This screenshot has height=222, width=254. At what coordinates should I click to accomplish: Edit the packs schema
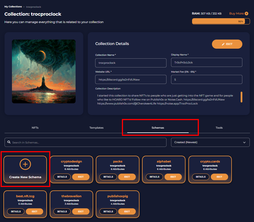click(127, 177)
